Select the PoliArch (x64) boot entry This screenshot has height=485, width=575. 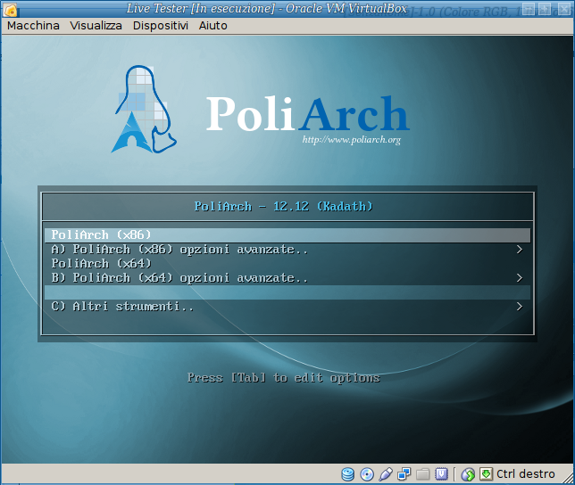click(287, 264)
